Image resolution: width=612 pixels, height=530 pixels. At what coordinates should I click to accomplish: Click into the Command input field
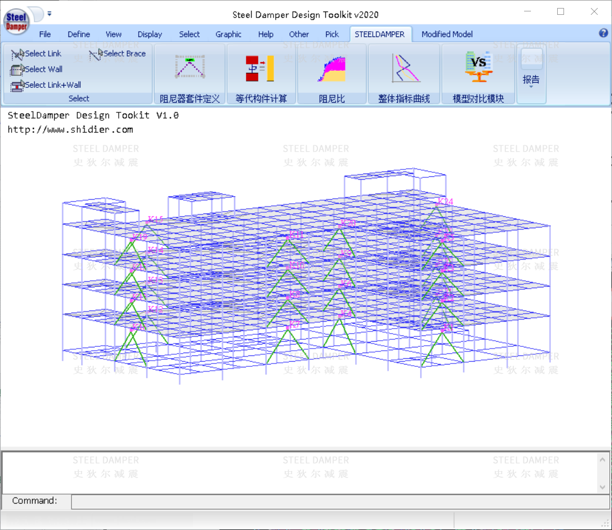pyautogui.click(x=340, y=501)
